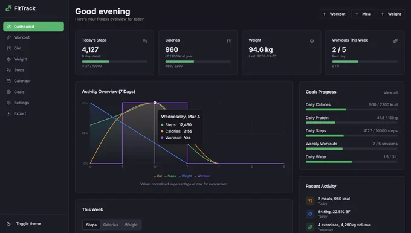Click the fork-and-knife Diet icon in sidebar
The width and height of the screenshot is (411, 233).
[x=8, y=48]
